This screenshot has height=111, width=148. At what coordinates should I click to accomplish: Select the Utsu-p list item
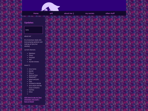pyautogui.click(x=31, y=73)
